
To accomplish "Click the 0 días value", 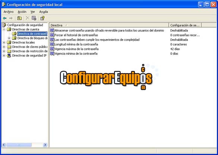I will [x=174, y=54].
